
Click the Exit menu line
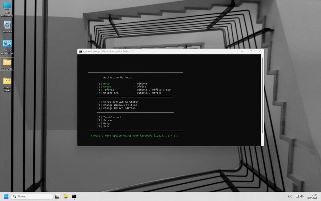pos(103,126)
